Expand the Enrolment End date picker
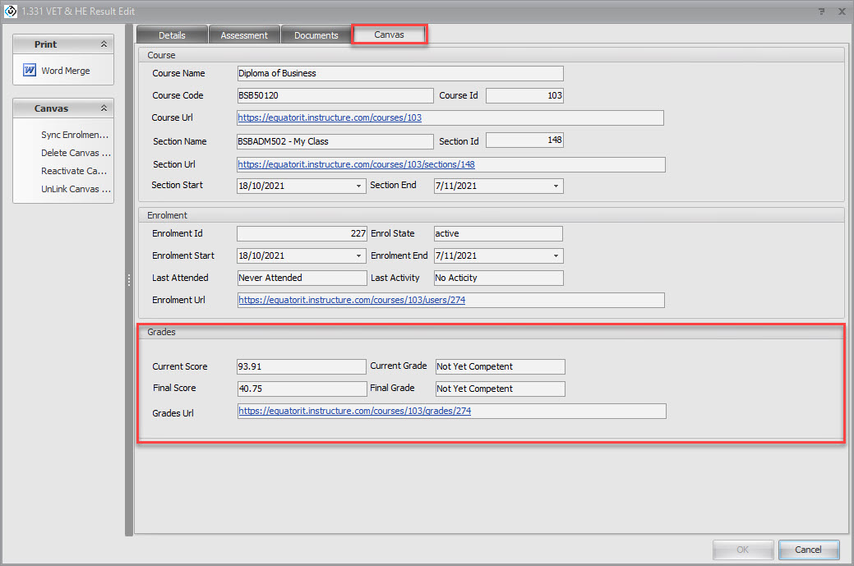Image resolution: width=854 pixels, height=566 pixels. [556, 256]
